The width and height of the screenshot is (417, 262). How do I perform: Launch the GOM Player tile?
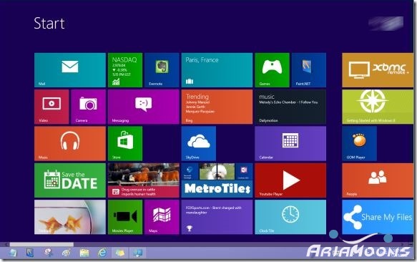pyautogui.click(x=359, y=143)
